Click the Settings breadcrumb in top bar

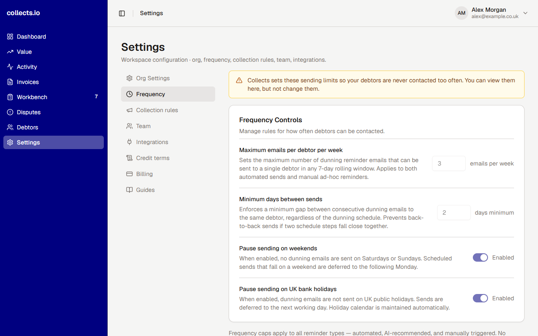click(151, 13)
